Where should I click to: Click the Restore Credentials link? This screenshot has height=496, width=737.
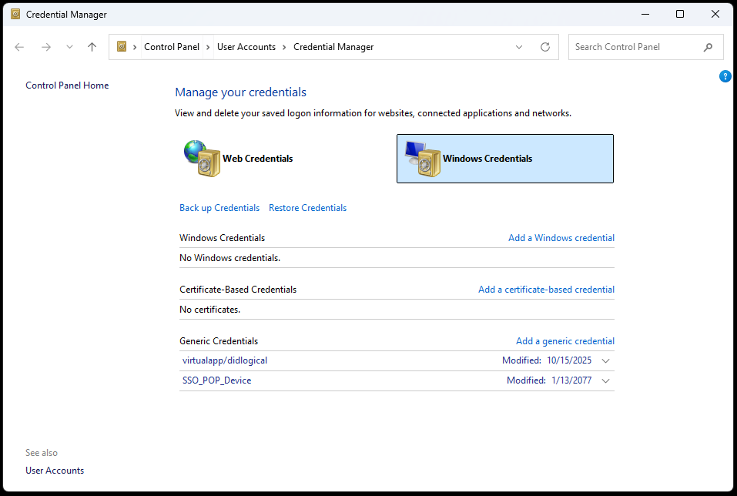tap(307, 208)
